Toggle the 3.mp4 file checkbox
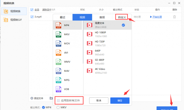The image size is (184, 110). (32, 17)
